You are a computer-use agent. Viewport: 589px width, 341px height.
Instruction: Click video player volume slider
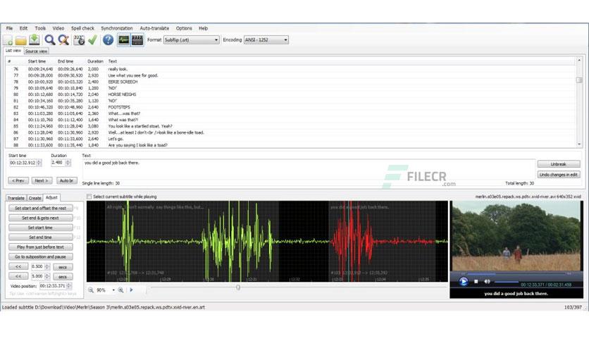(x=507, y=282)
